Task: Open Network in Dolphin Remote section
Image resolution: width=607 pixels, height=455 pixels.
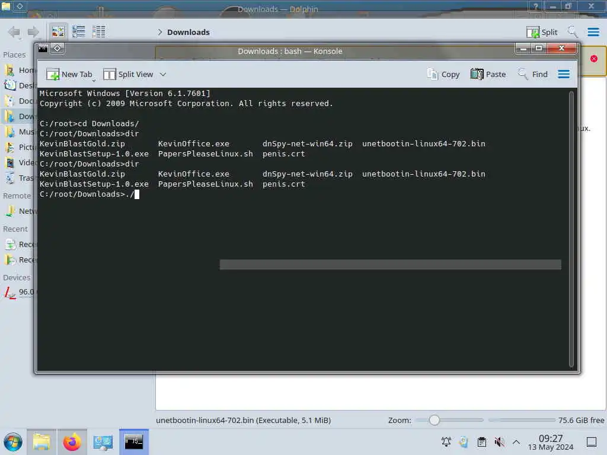Action: pos(18,212)
